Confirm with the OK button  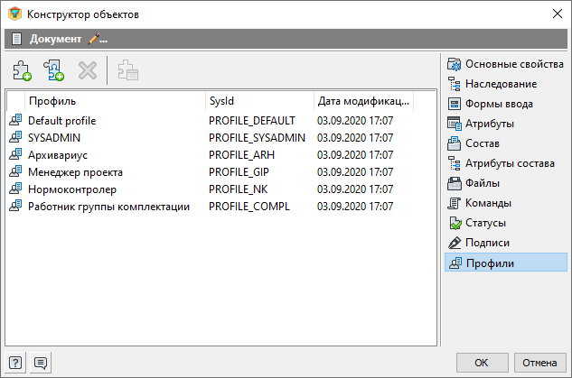[x=482, y=363]
